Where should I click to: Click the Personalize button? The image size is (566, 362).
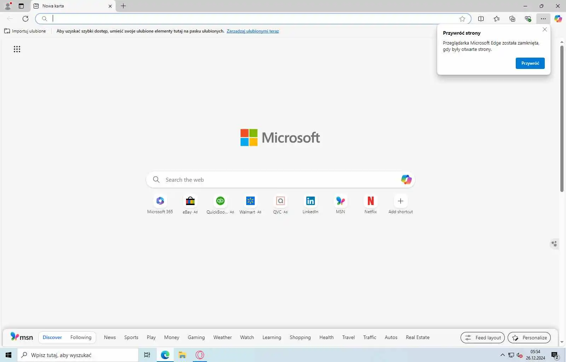pyautogui.click(x=529, y=338)
